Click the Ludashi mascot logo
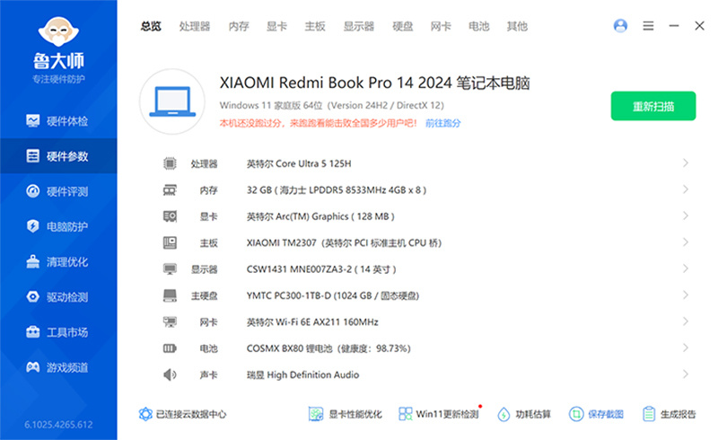Screen dimensions: 718x440 58,31
